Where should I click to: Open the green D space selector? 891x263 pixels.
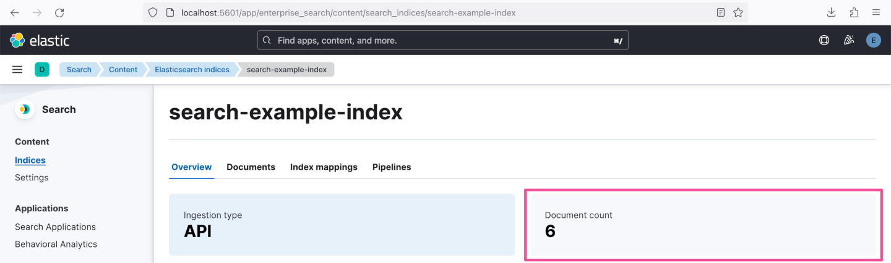pyautogui.click(x=42, y=70)
